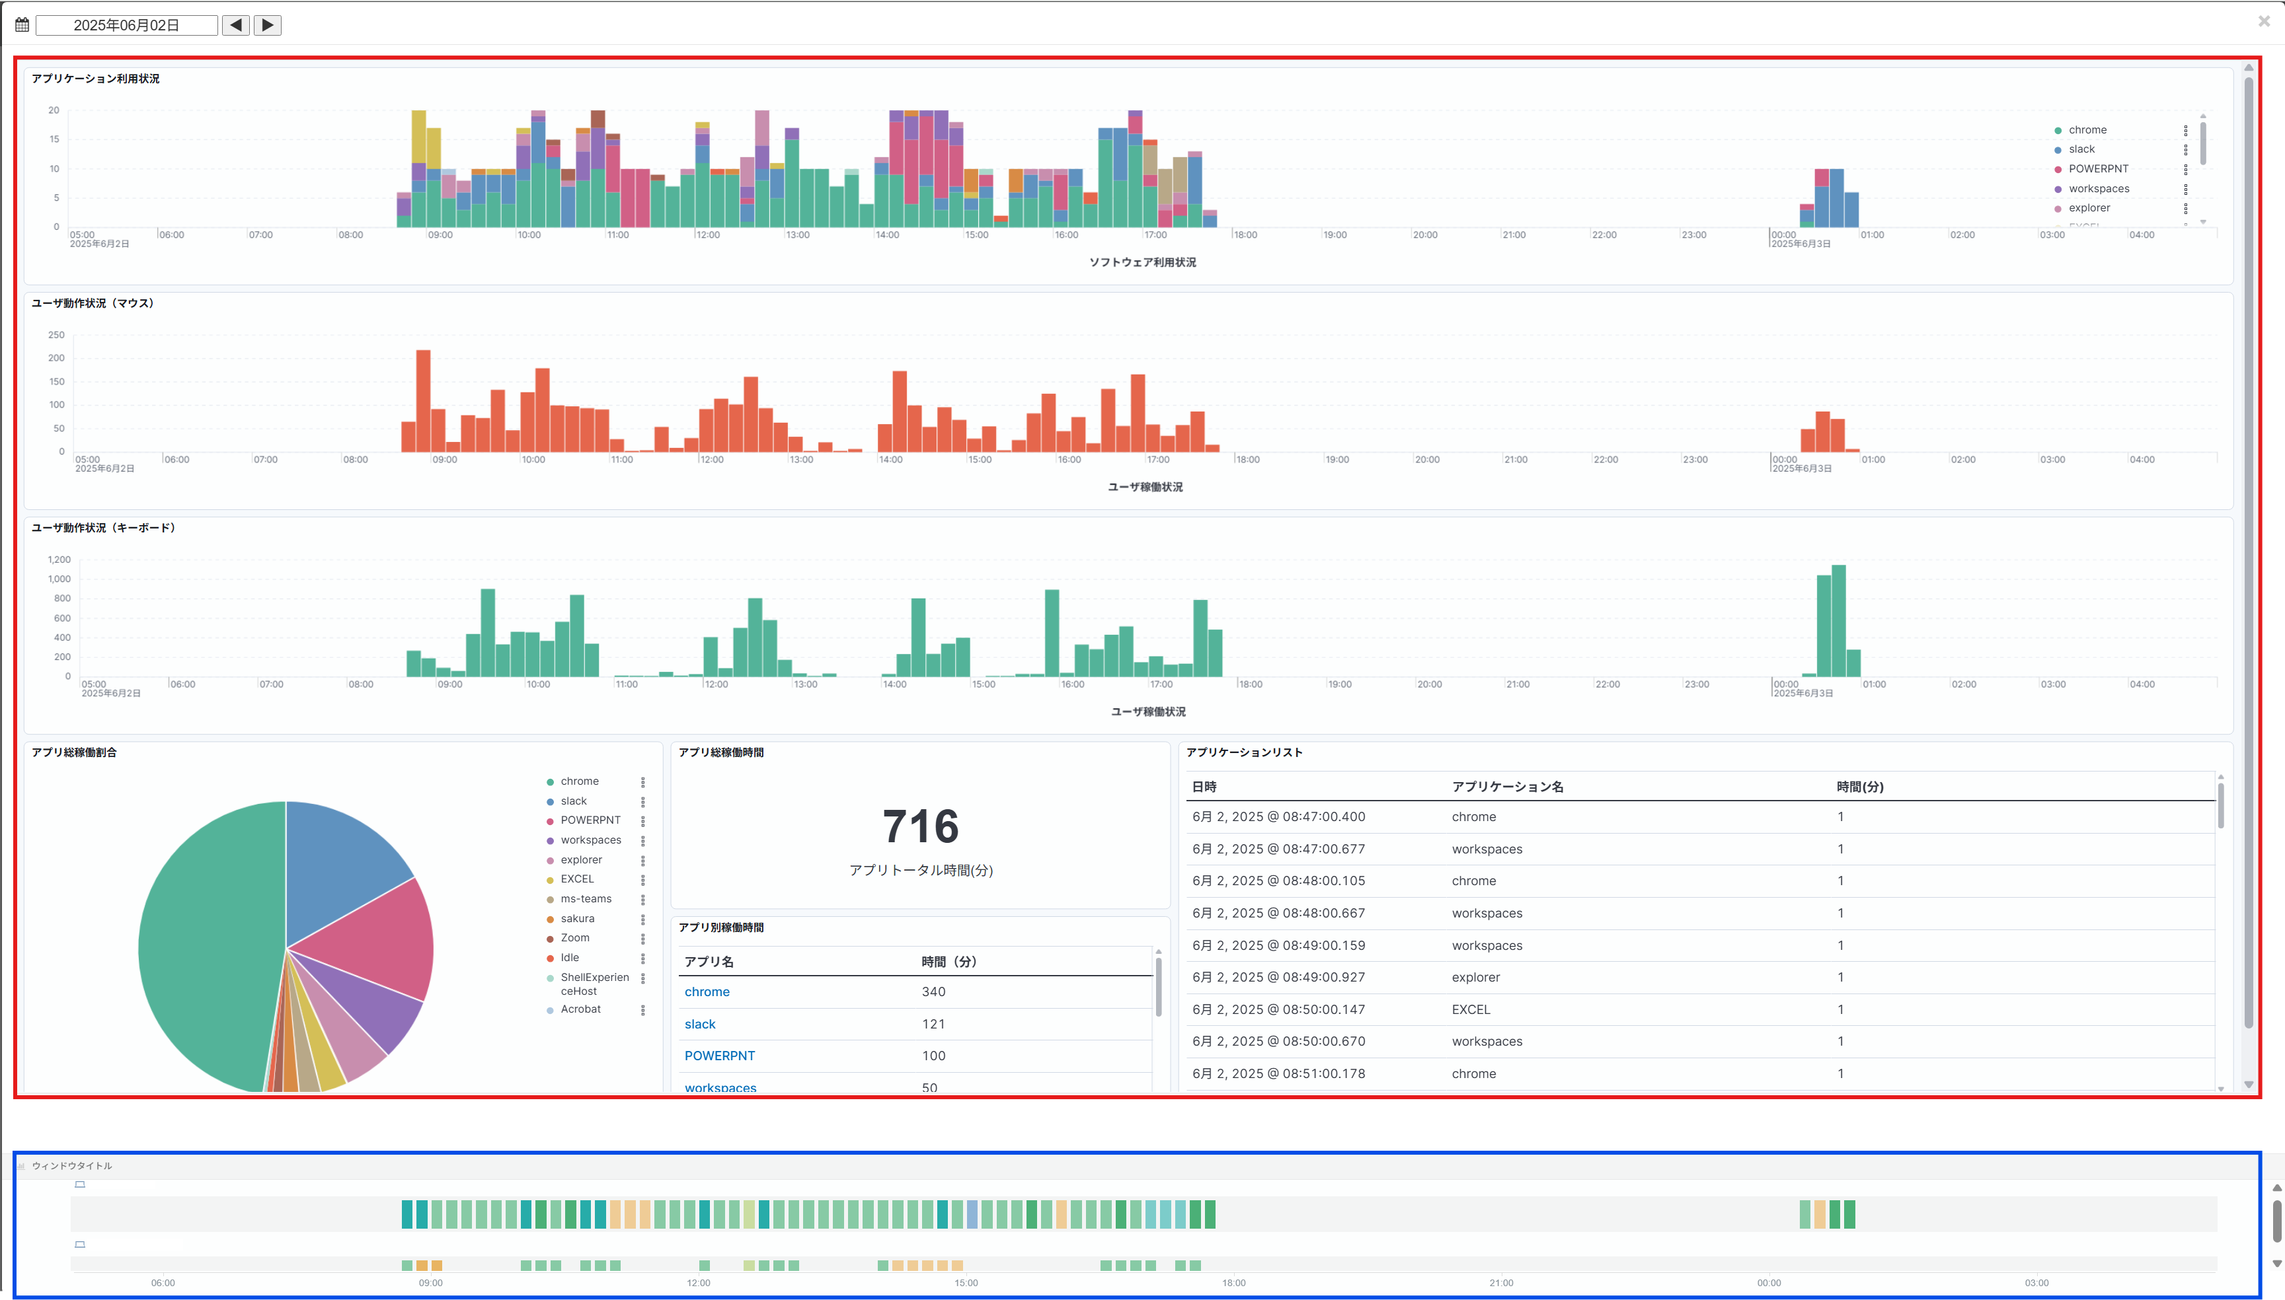The height and width of the screenshot is (1300, 2285).
Task: Click the first laptop icon in window title timeline
Action: pos(79,1185)
